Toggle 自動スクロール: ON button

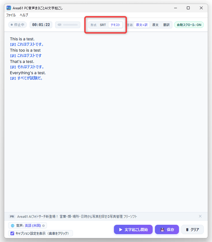(x=189, y=25)
